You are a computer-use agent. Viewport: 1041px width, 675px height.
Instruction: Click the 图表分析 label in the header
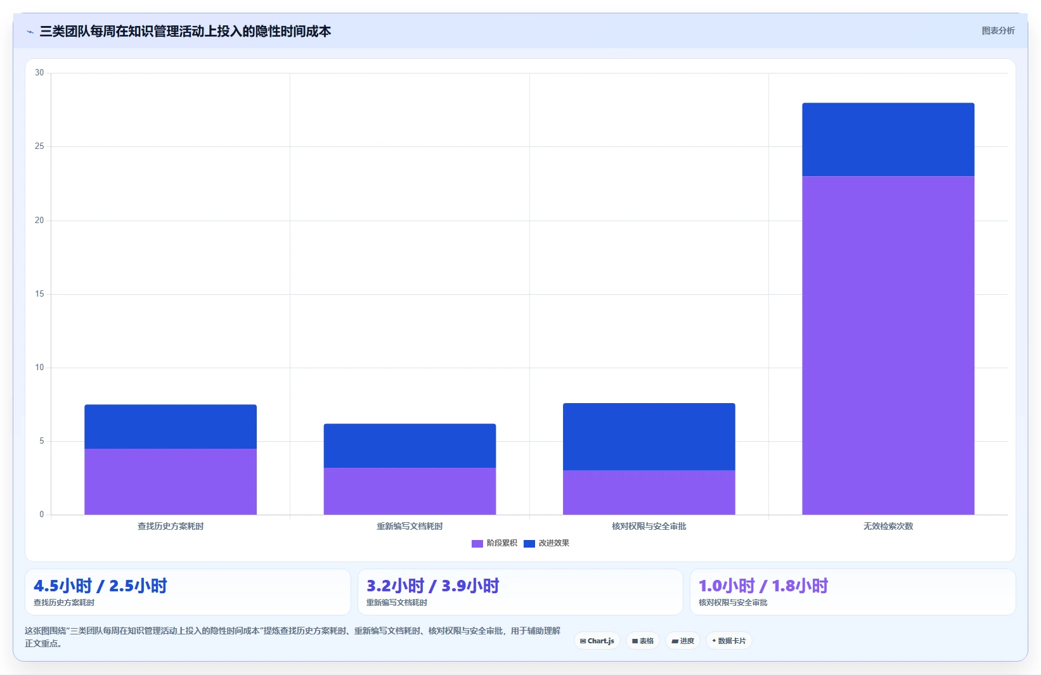point(998,30)
